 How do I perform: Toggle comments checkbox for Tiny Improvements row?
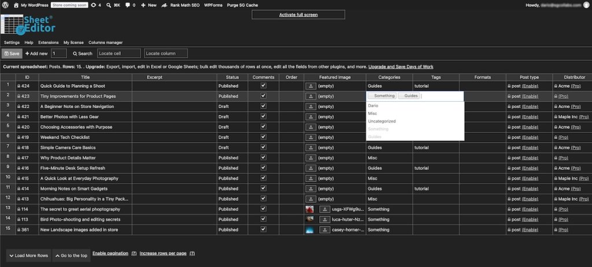pos(264,96)
